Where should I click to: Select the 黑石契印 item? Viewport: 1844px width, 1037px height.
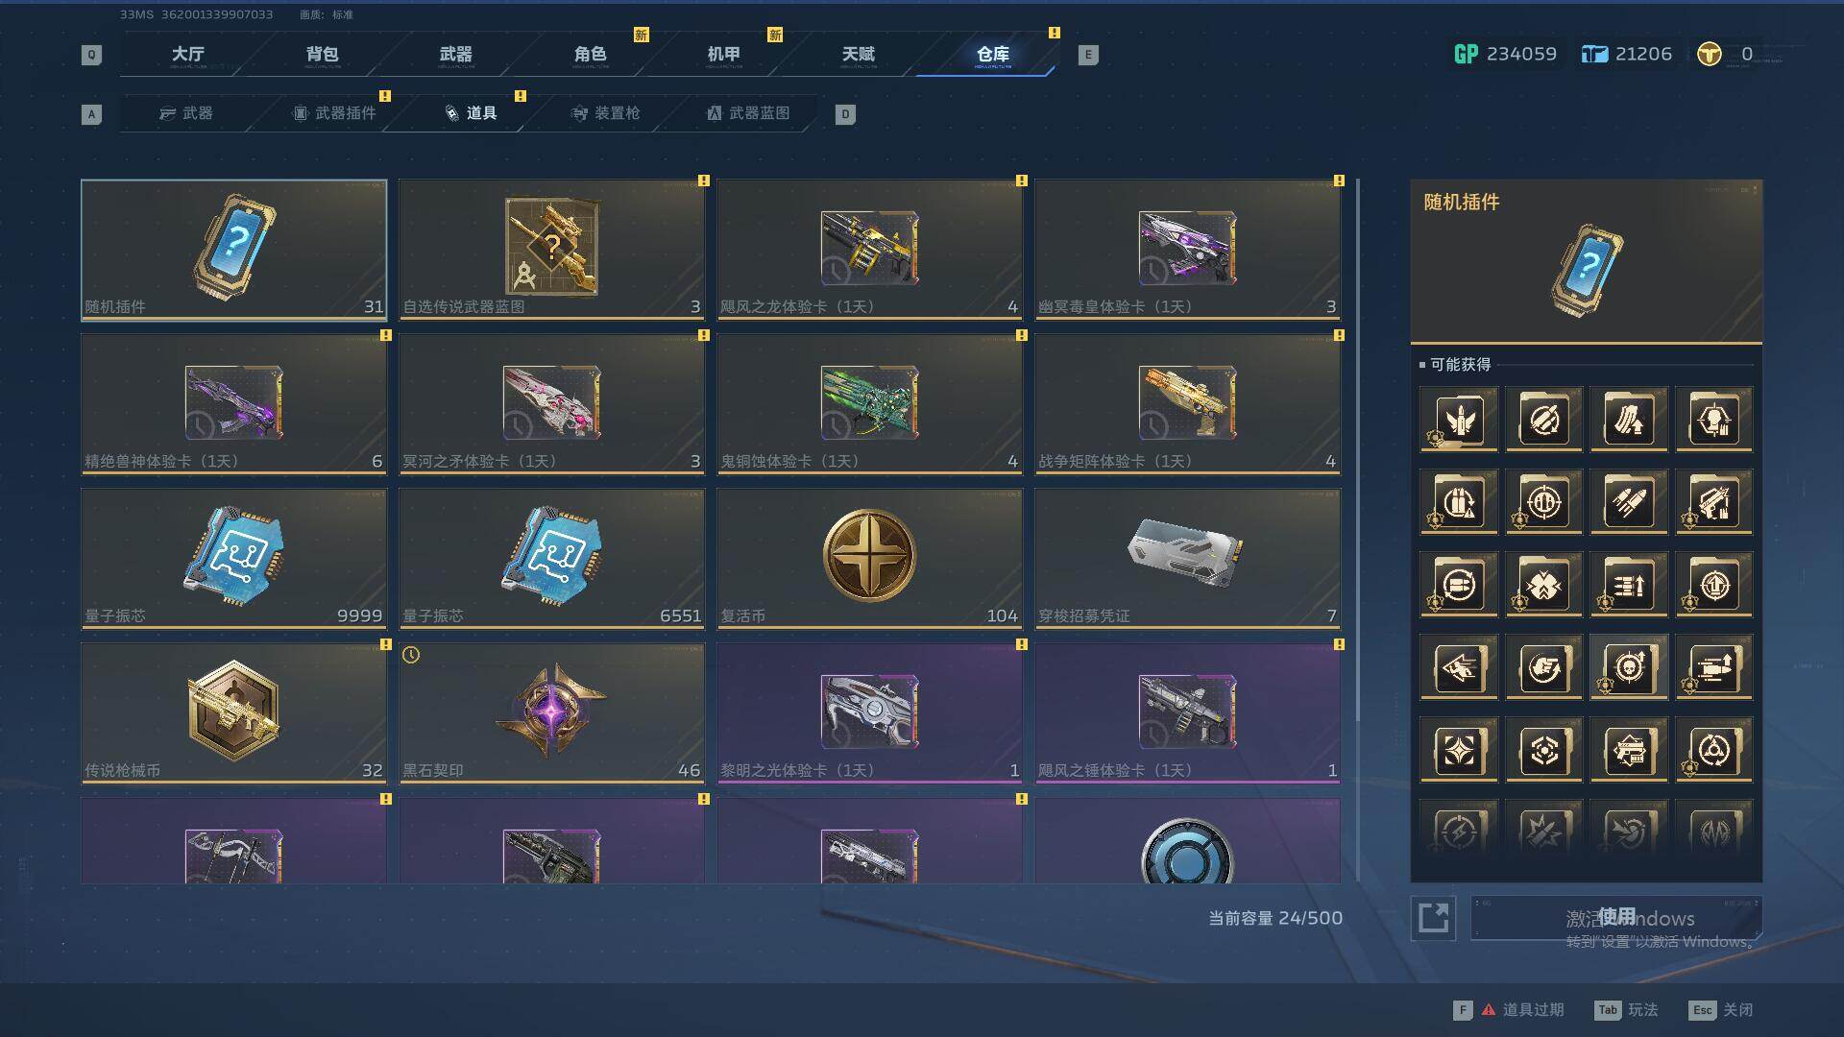(x=552, y=712)
